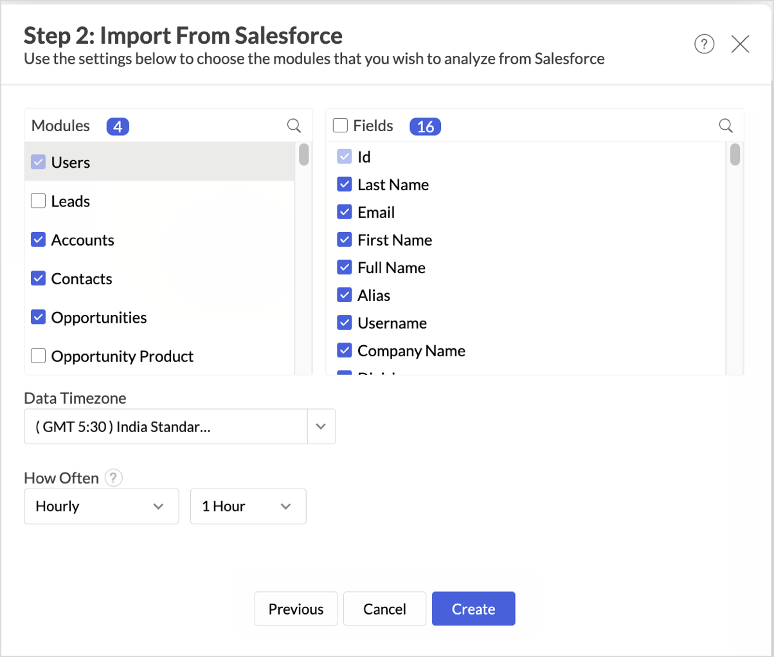The image size is (774, 657).
Task: Select the Opportunities module label
Action: pos(99,318)
